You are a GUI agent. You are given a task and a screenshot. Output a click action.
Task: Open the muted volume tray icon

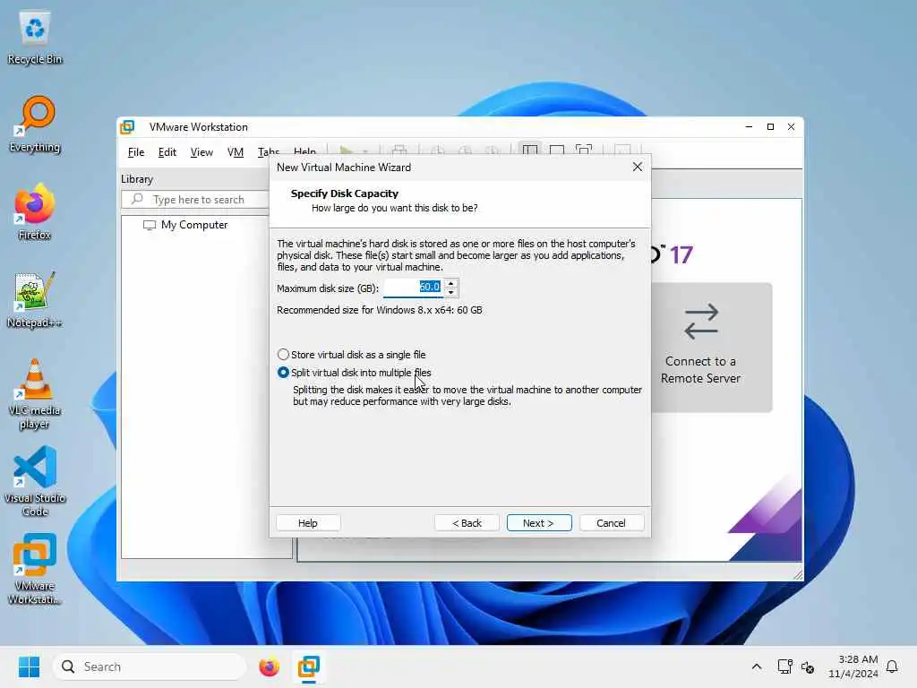808,666
